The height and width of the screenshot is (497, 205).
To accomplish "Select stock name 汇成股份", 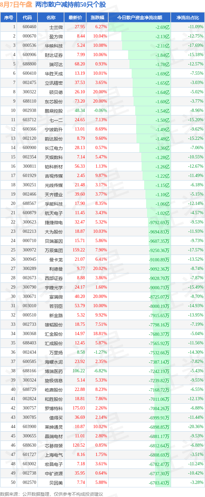I will (x=54, y=343).
